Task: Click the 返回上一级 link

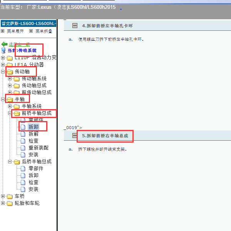Action: (x=19, y=44)
